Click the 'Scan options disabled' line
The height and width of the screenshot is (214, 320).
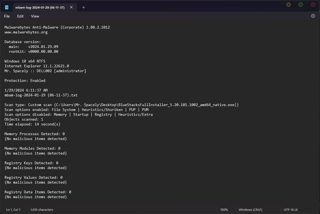point(79,115)
